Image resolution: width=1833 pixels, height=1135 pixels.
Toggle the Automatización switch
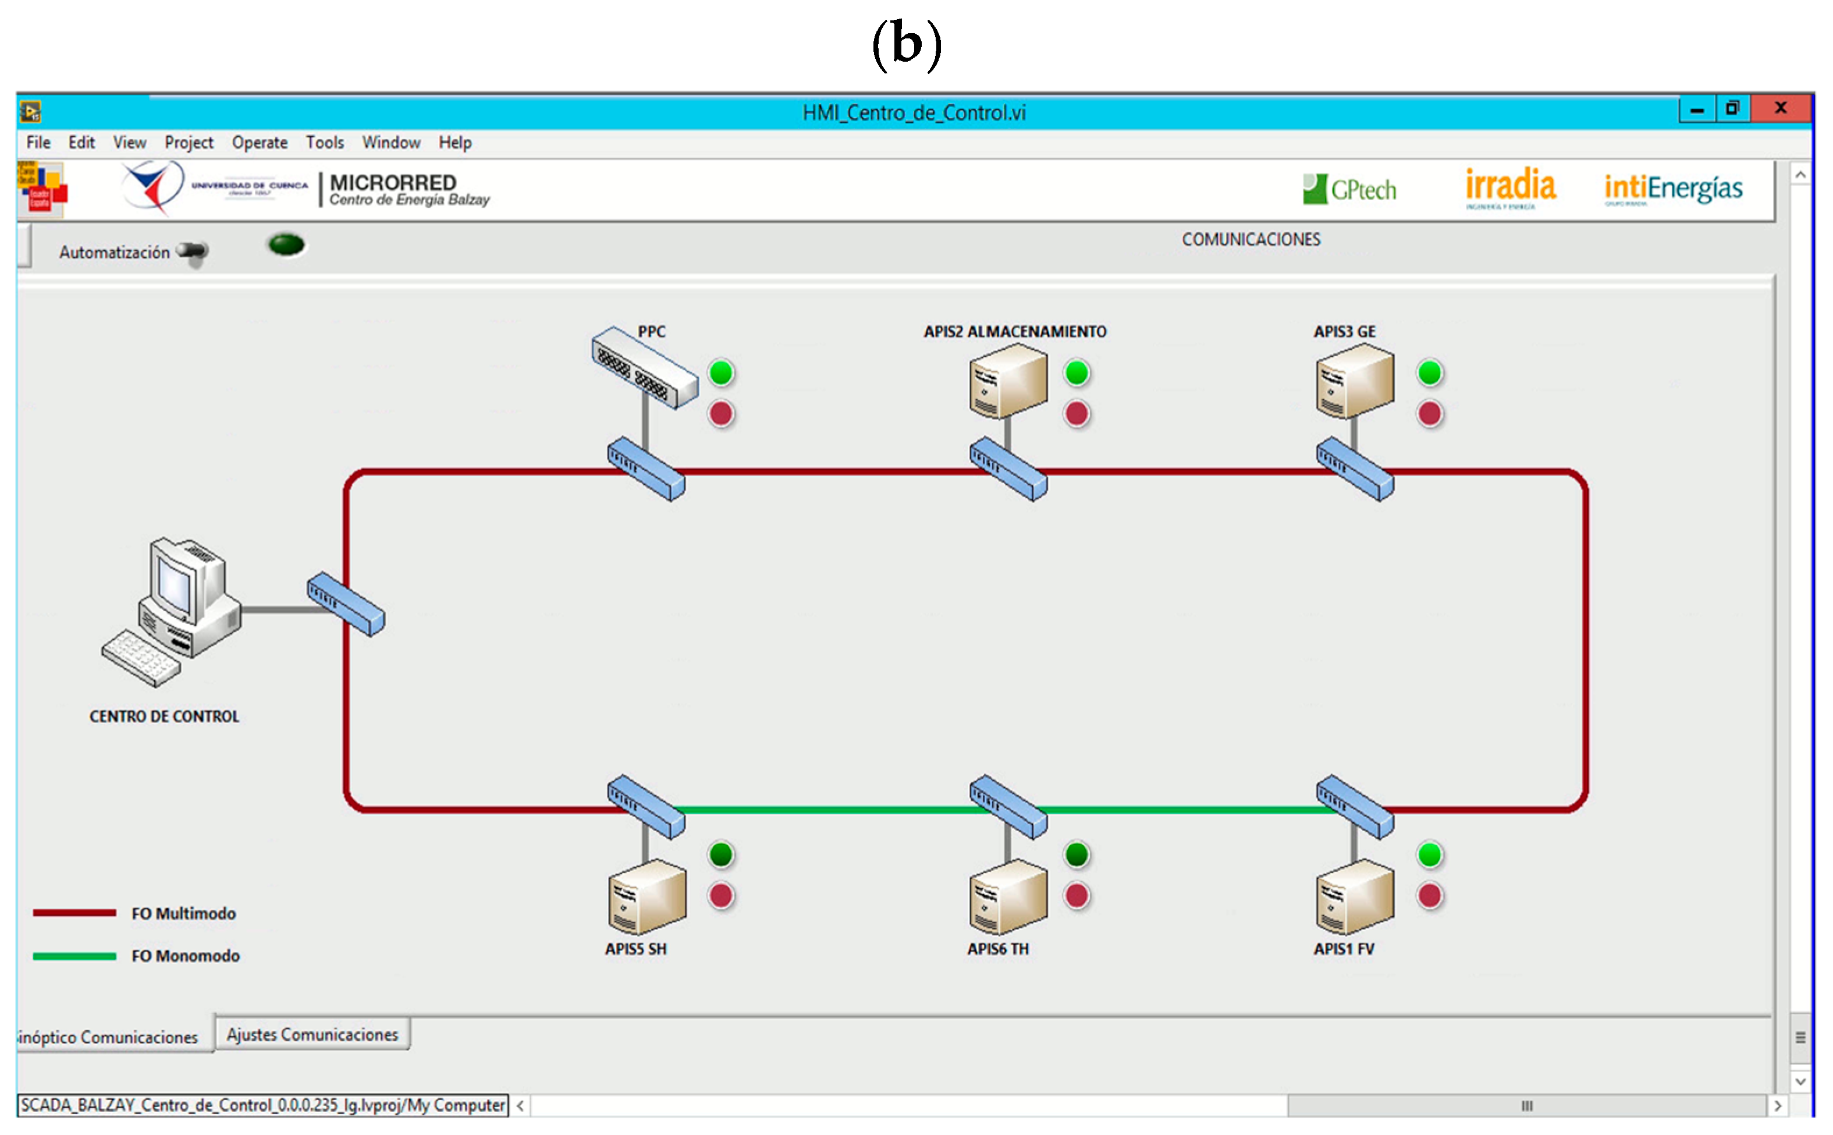pos(193,251)
